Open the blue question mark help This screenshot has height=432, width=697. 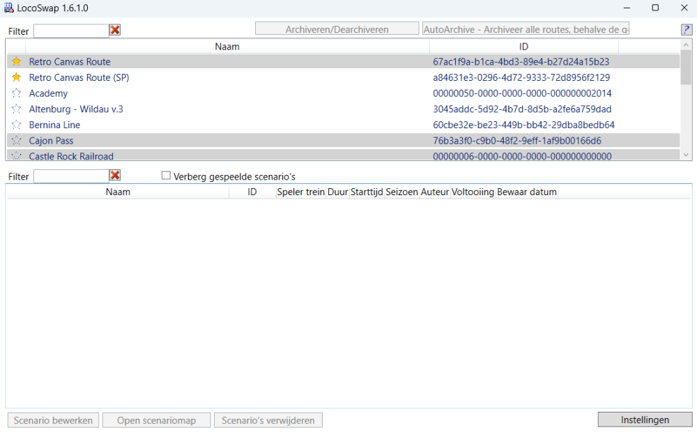point(686,30)
